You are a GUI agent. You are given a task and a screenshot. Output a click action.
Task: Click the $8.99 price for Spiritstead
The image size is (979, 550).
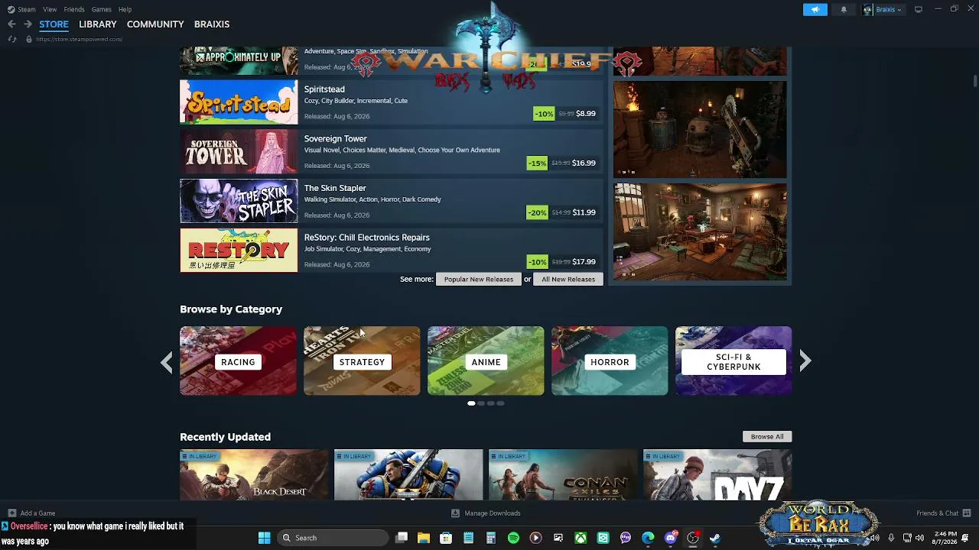(x=586, y=113)
